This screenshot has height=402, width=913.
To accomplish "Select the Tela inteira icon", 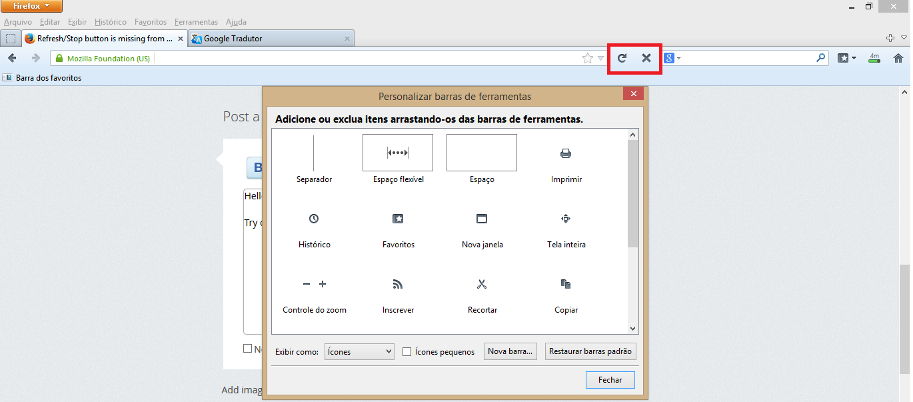I will (x=566, y=219).
